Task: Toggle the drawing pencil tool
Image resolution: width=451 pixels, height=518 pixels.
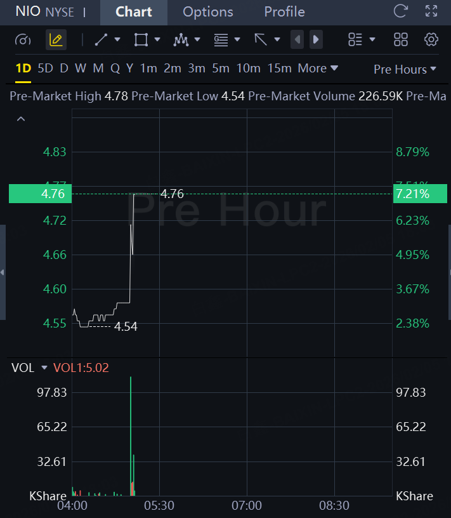Action: [x=56, y=40]
